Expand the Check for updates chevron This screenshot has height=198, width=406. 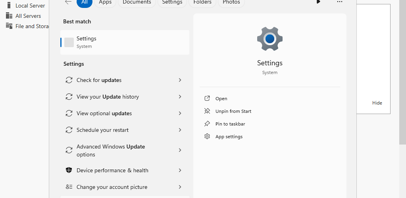click(180, 80)
